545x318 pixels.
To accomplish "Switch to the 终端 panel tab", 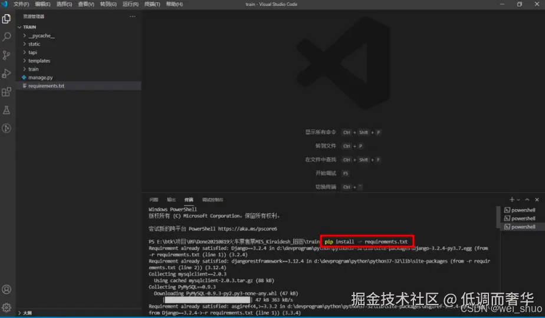I will click(189, 200).
